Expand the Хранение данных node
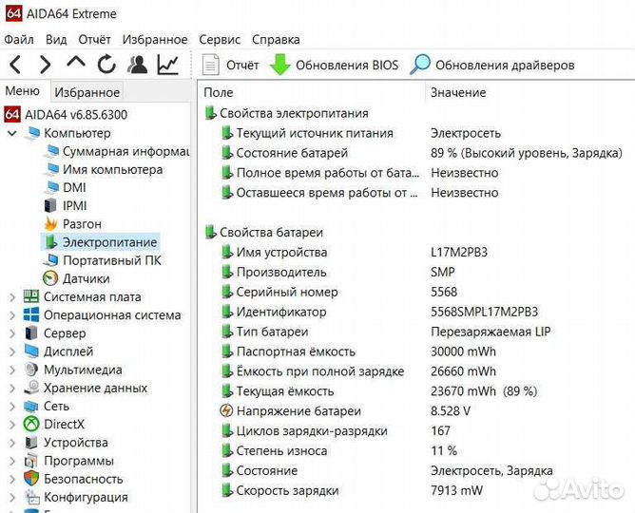Screen dimensions: 635x513 12,388
